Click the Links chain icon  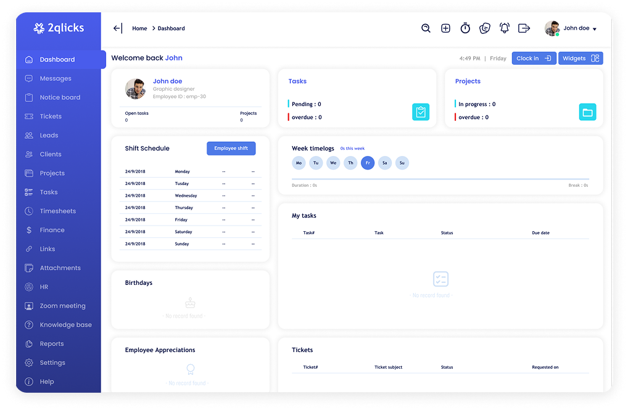tap(29, 248)
